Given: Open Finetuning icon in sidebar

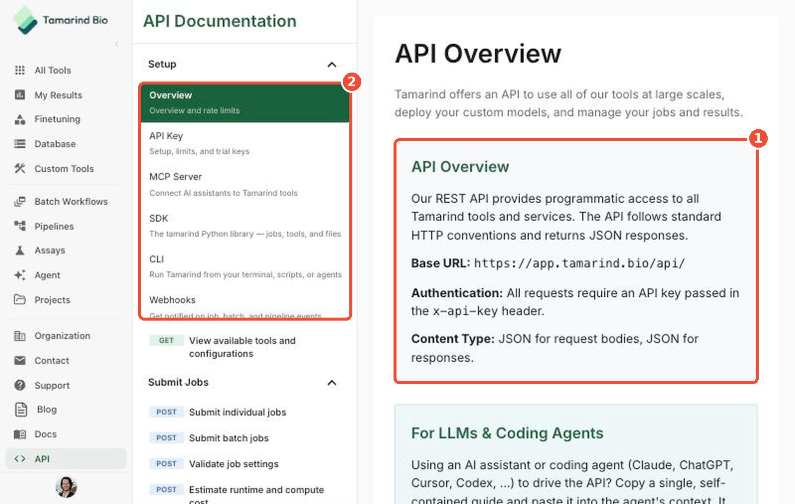Looking at the screenshot, I should tap(20, 119).
